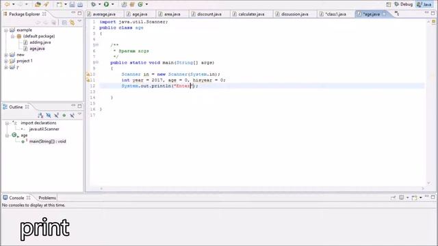Open the Package Explorer view menu
Viewport: 438px width, 246px height.
click(x=79, y=21)
